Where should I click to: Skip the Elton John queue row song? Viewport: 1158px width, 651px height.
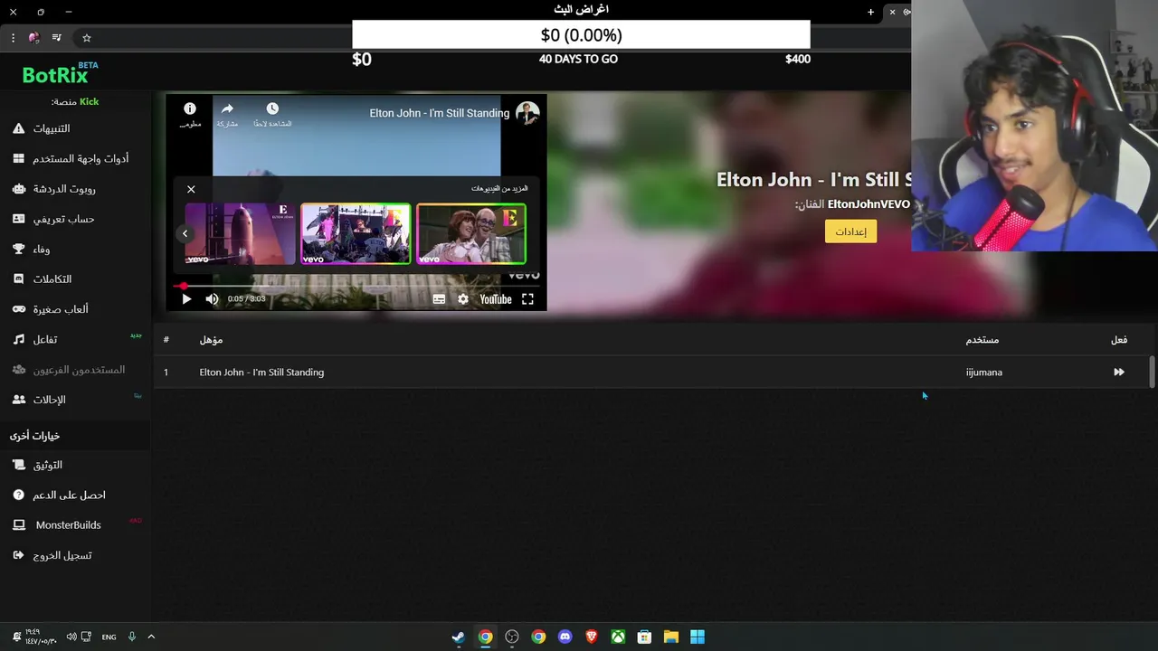1119,372
